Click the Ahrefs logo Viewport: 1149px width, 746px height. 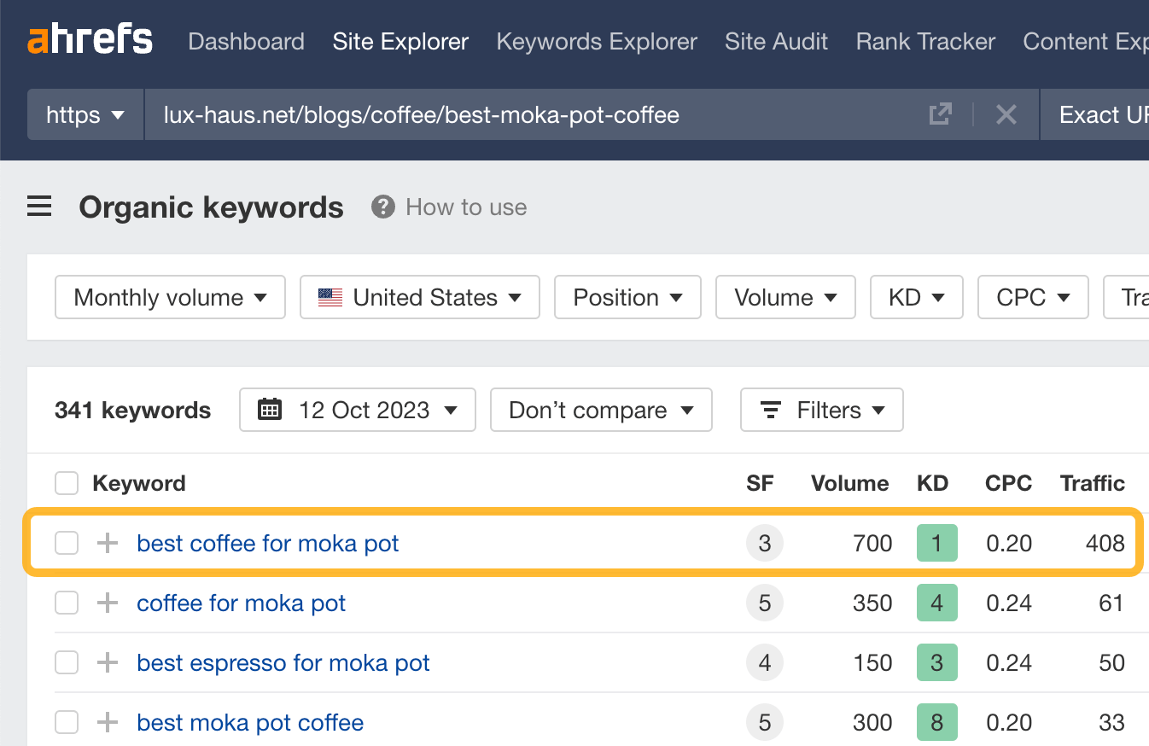click(x=90, y=38)
